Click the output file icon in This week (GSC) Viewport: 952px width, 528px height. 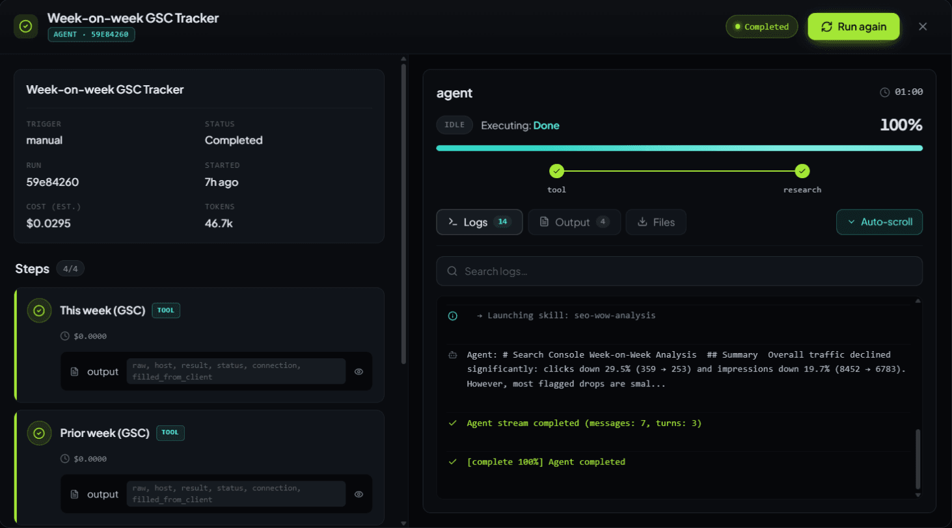pyautogui.click(x=75, y=372)
